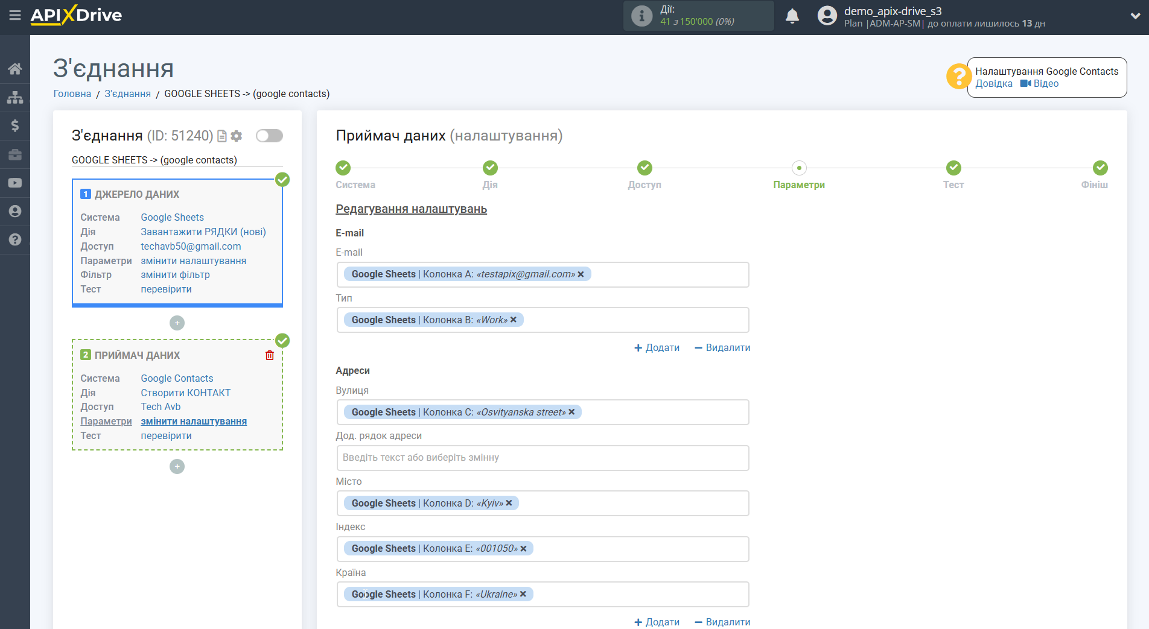Click the Тип input field
This screenshot has width=1149, height=629.
click(543, 321)
